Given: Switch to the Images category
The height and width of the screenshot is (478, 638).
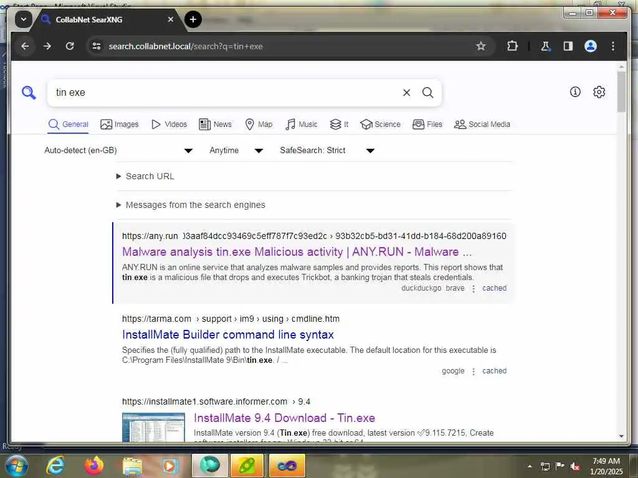Looking at the screenshot, I should pos(120,124).
